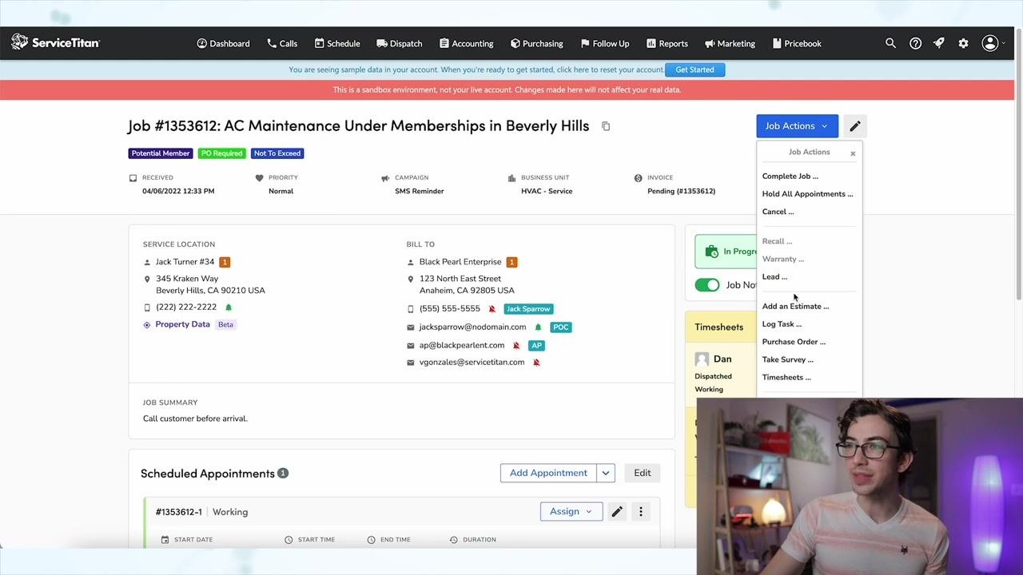The width and height of the screenshot is (1023, 575).
Task: Open the help question-mark icon
Action: (915, 43)
